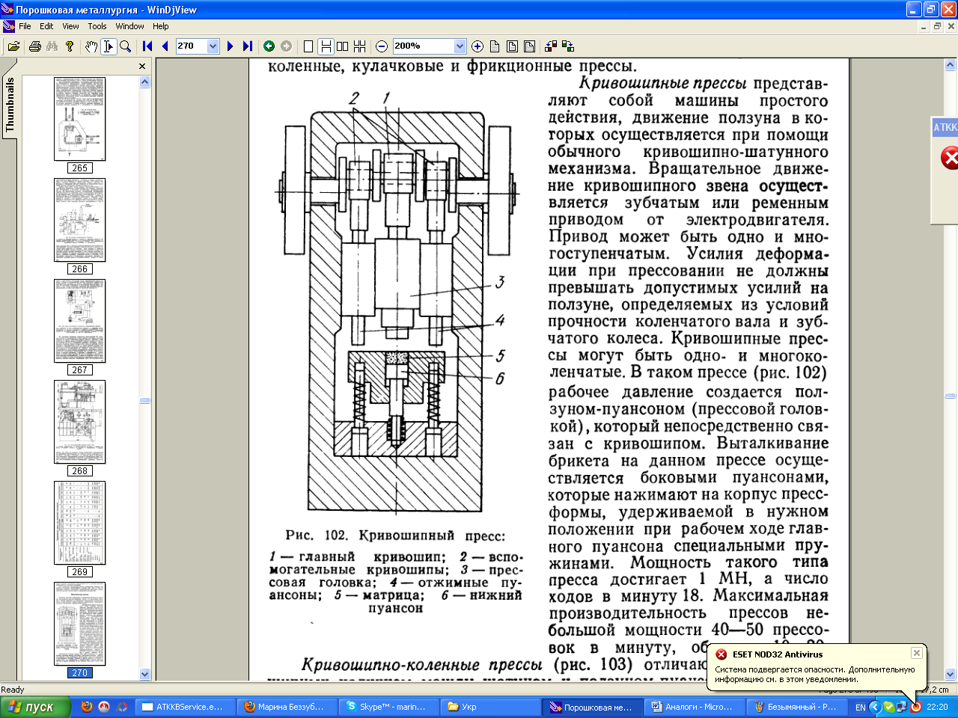Select page 267 thumbnail

(79, 321)
